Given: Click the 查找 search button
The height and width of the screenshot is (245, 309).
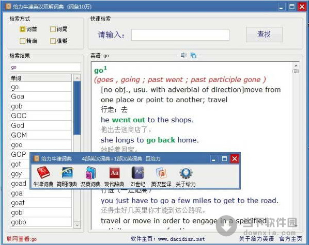Looking at the screenshot, I should pos(264,35).
